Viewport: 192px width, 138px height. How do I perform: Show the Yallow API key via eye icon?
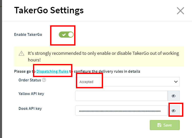[x=174, y=96]
